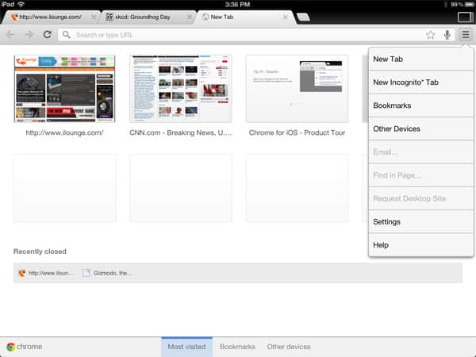
Task: Bookmark this page with the star icon
Action: click(x=431, y=35)
